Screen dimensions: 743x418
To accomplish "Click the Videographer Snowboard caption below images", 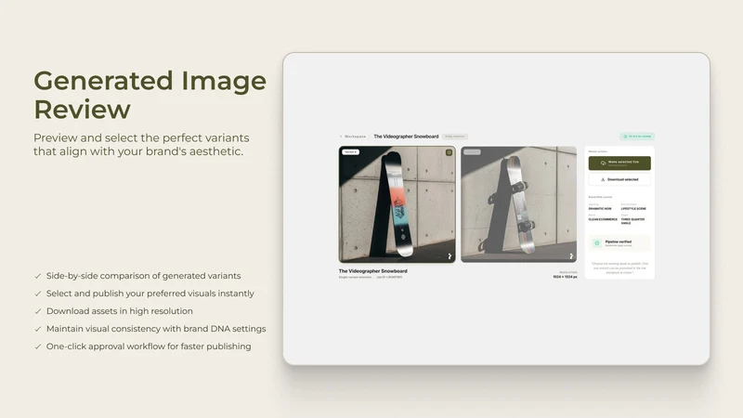I will pyautogui.click(x=373, y=271).
